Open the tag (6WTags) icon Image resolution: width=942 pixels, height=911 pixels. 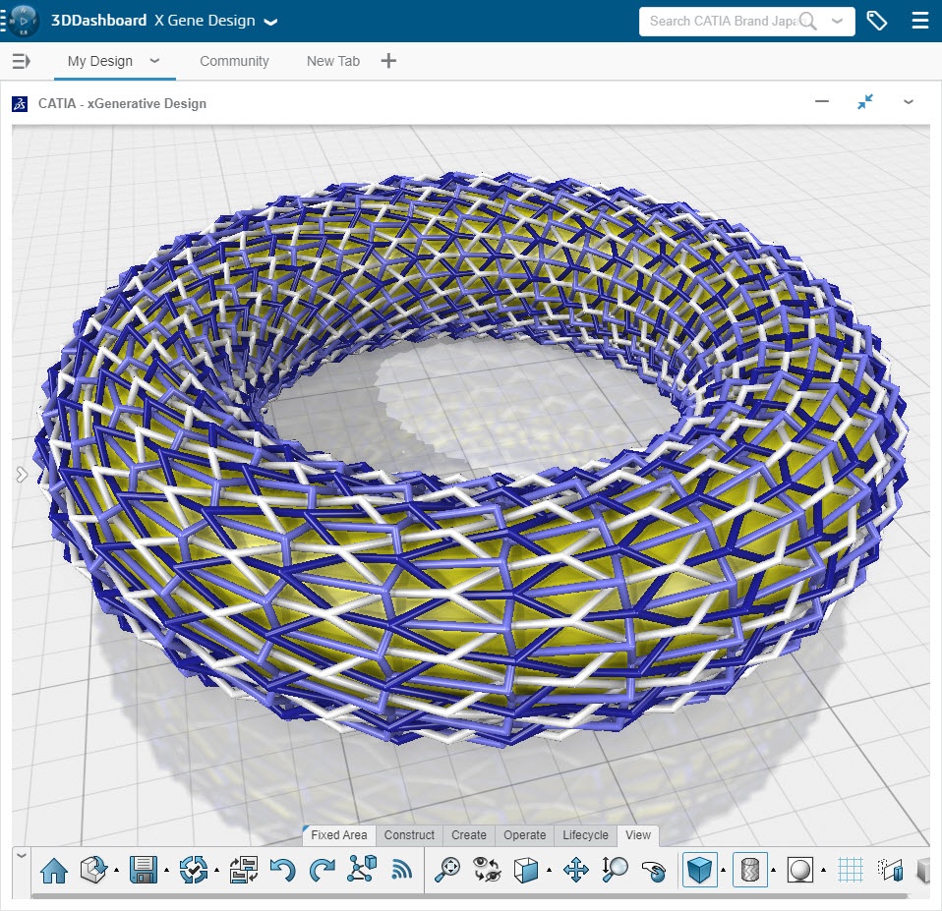point(876,21)
